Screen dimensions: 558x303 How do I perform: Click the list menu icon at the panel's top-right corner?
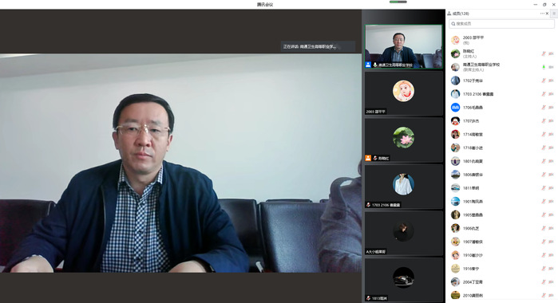click(x=554, y=14)
